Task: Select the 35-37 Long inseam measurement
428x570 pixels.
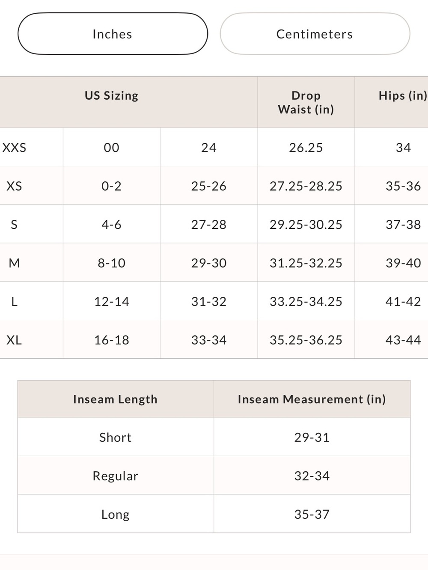Action: click(x=312, y=514)
